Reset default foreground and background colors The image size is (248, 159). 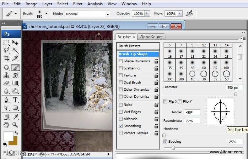pos(5,144)
